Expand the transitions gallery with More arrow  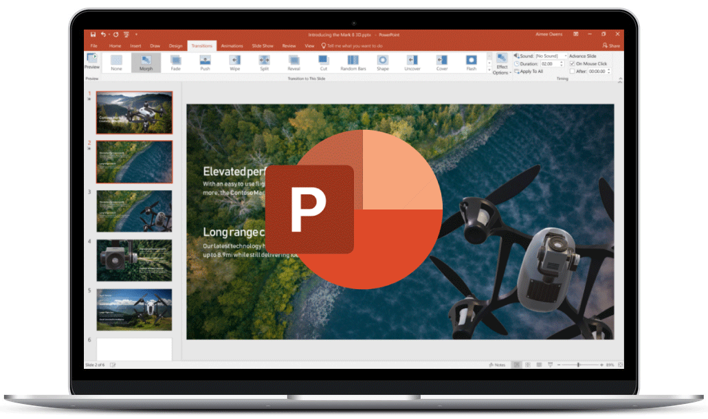tap(489, 70)
